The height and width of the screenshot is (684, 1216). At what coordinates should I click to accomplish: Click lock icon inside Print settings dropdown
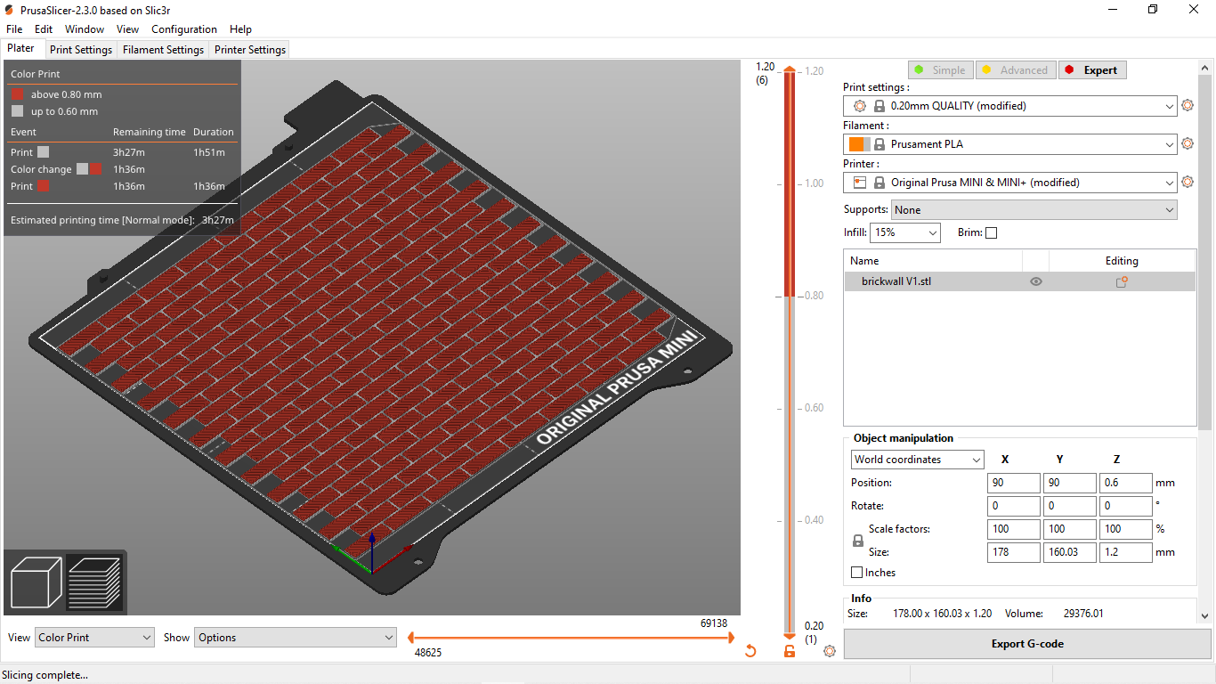(x=879, y=106)
